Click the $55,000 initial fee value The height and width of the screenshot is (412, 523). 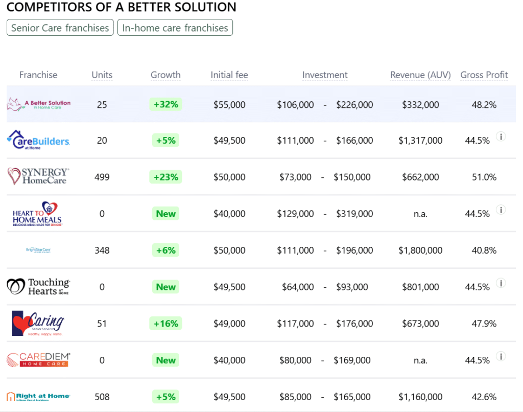point(229,105)
